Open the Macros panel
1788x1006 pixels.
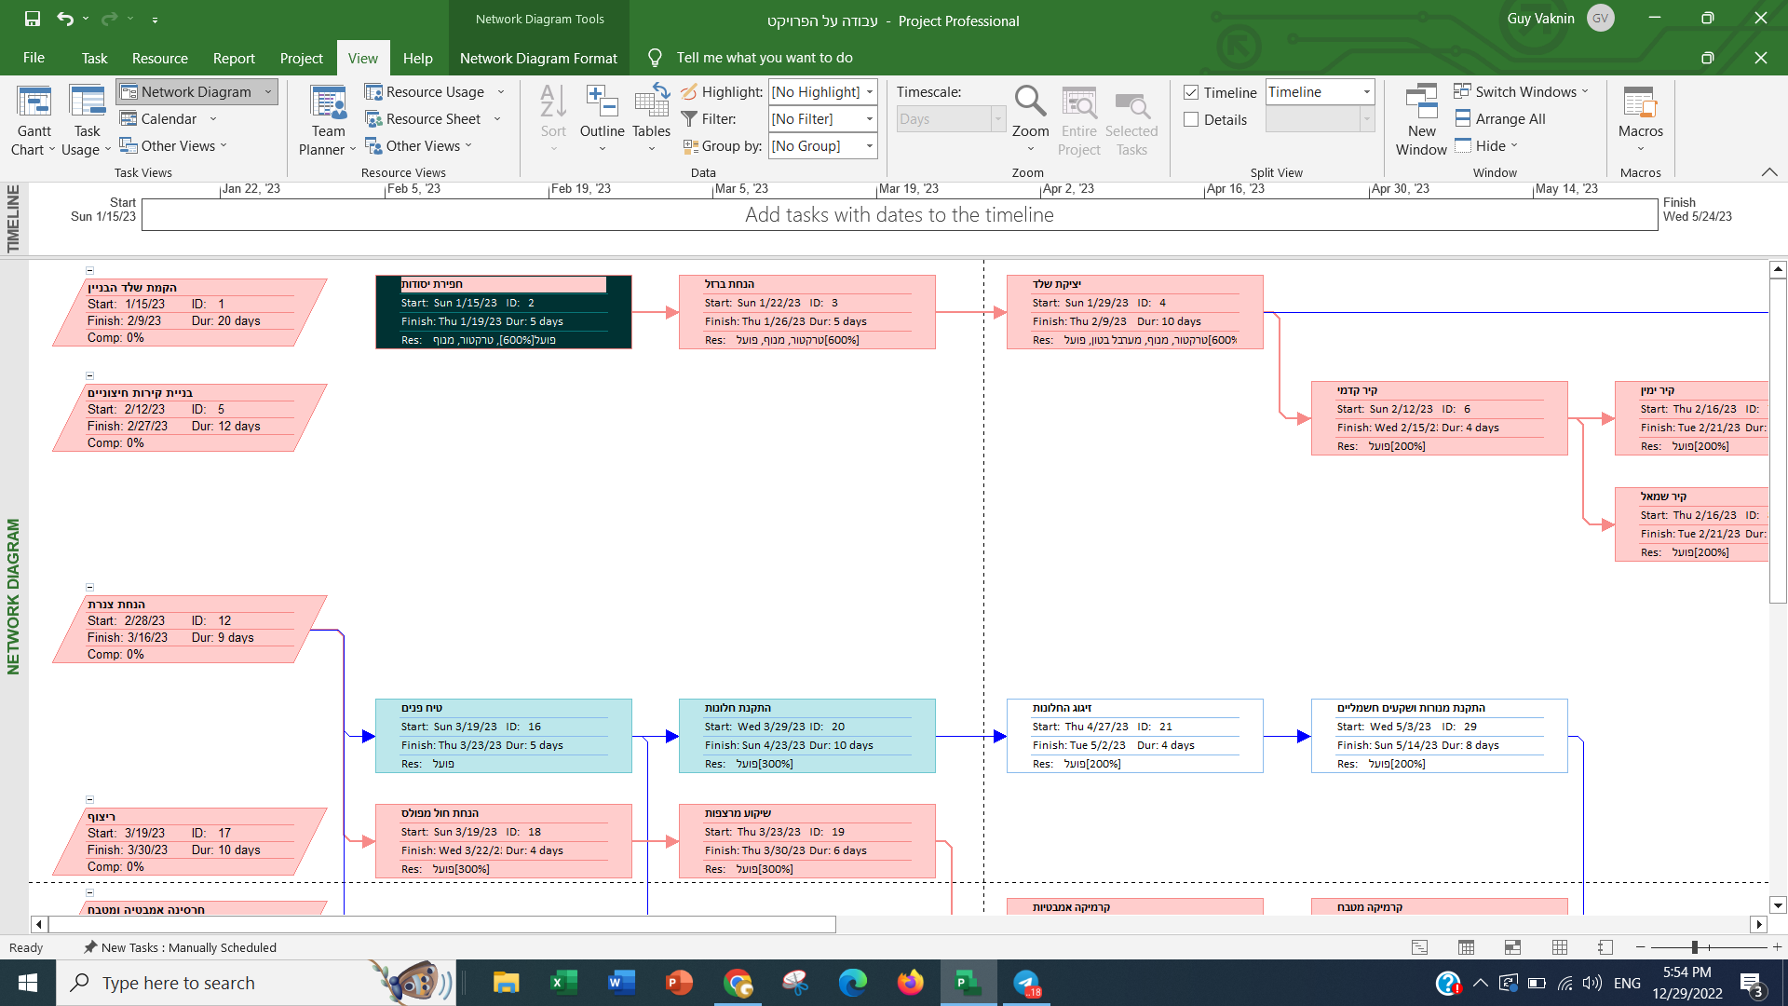tap(1640, 119)
